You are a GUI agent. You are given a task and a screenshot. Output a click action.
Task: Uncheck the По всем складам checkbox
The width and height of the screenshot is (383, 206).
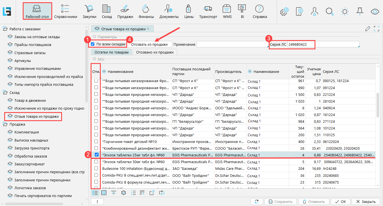point(93,44)
